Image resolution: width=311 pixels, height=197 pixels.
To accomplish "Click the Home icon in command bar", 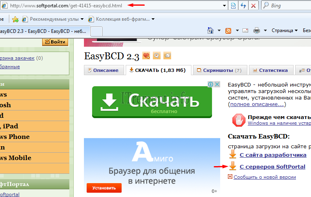I will click(210, 30).
